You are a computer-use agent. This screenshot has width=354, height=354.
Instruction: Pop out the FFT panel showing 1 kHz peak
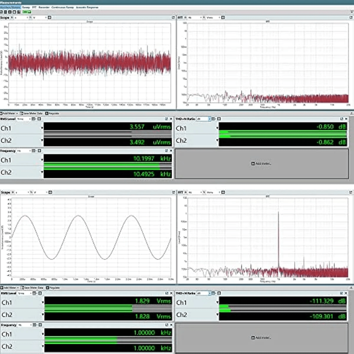[x=351, y=192]
